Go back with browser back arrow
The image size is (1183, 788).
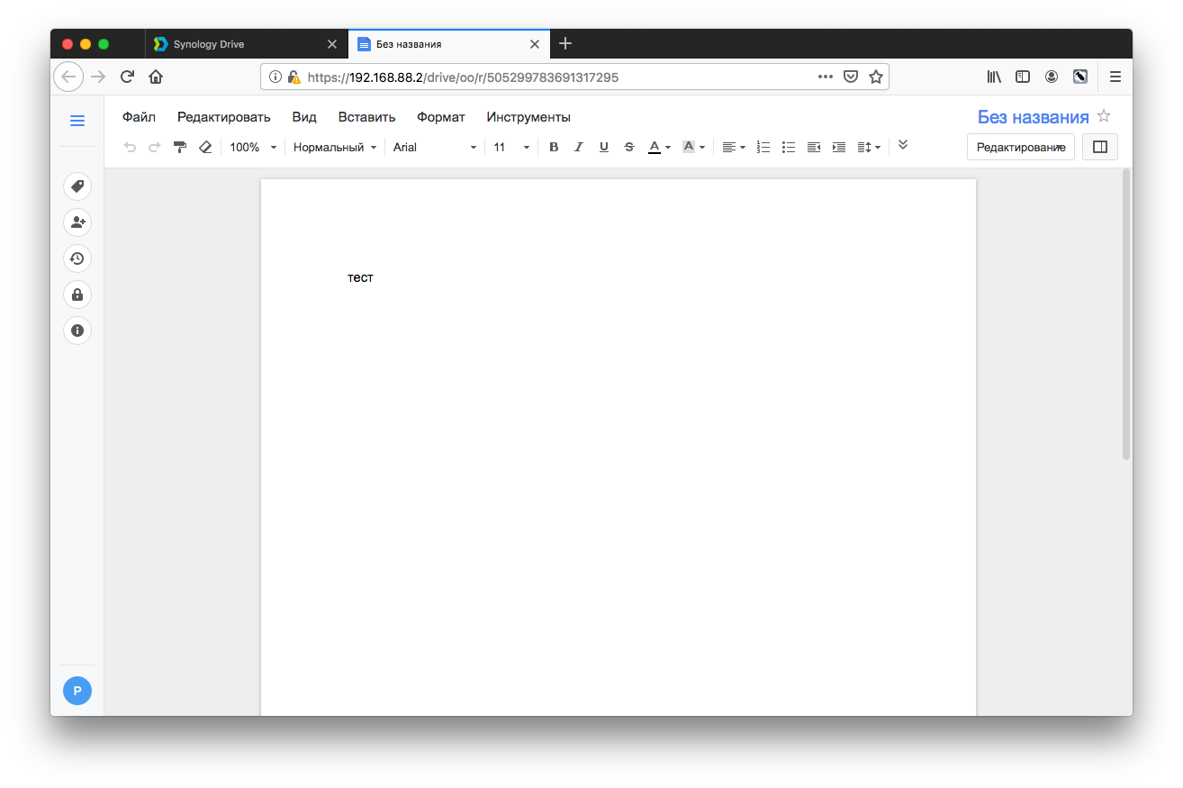pos(68,77)
